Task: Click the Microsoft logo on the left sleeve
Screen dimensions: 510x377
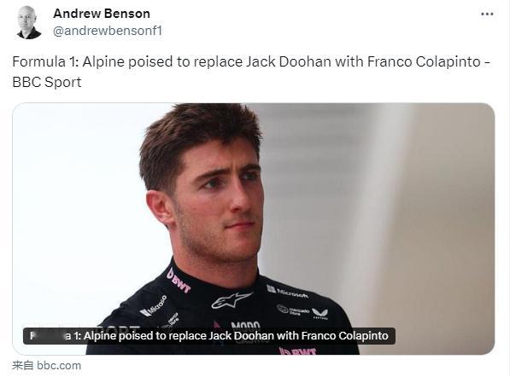Action: [x=154, y=305]
